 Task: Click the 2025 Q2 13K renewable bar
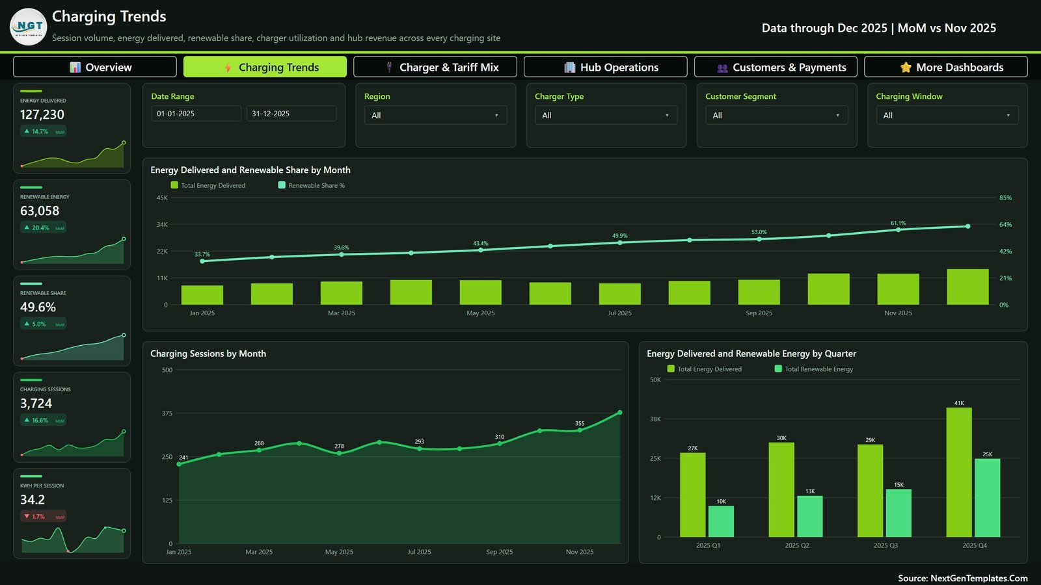[x=810, y=517]
